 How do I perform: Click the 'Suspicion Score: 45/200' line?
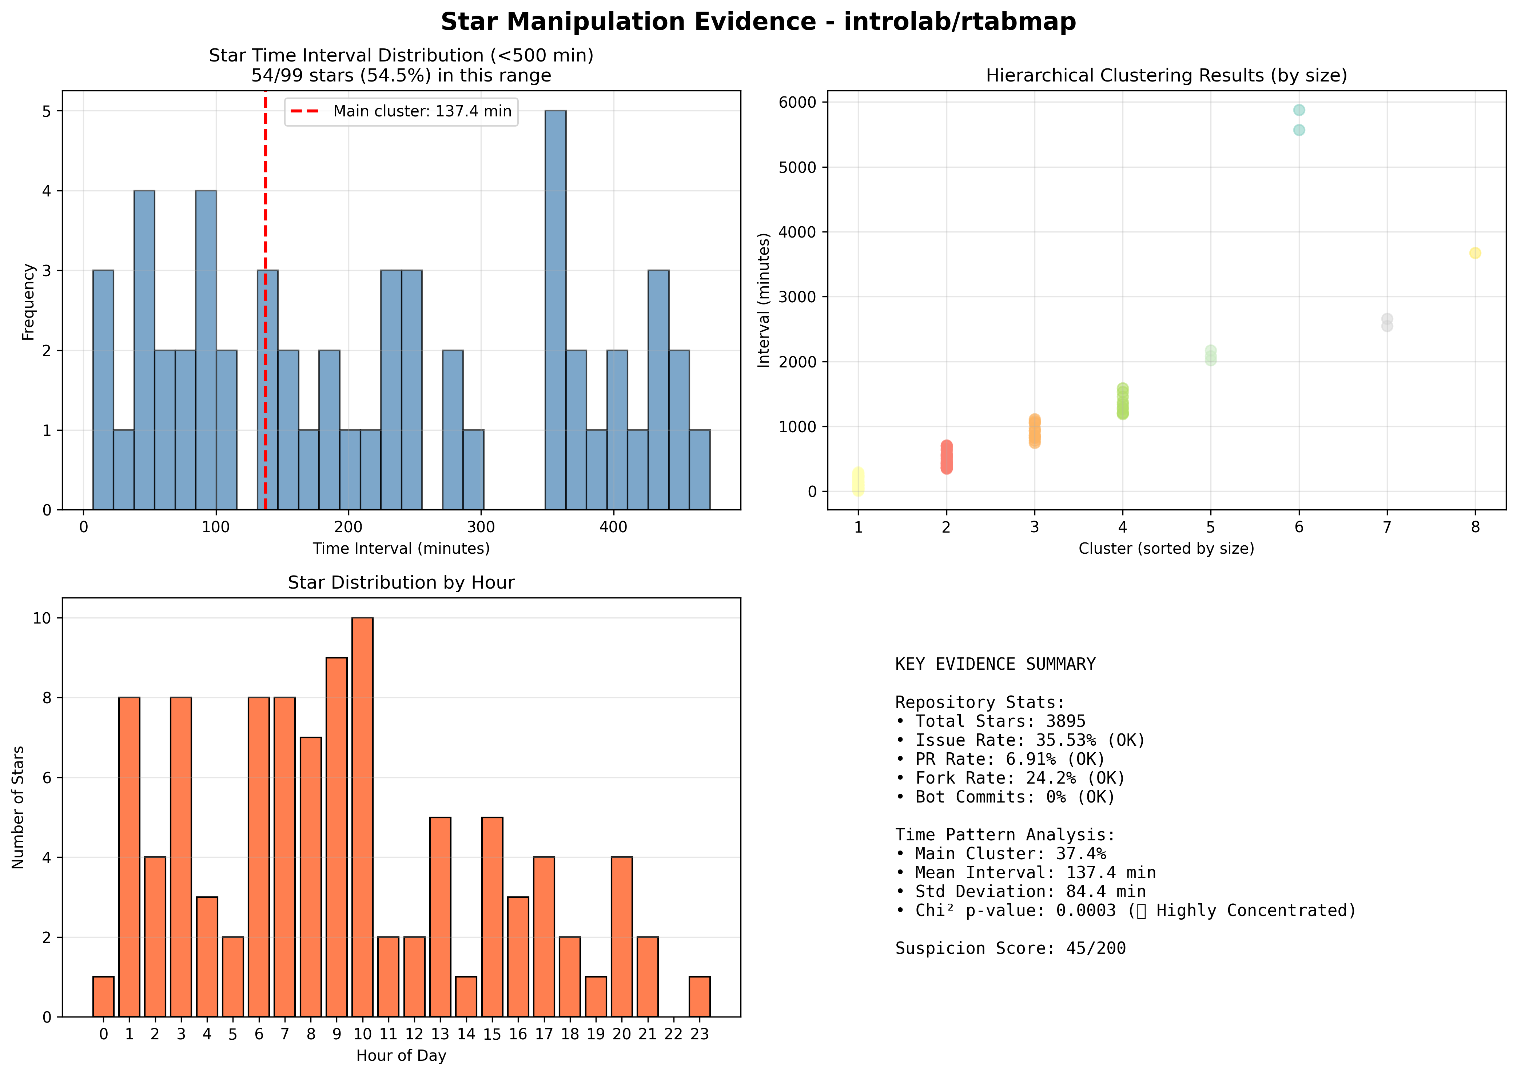[1011, 948]
